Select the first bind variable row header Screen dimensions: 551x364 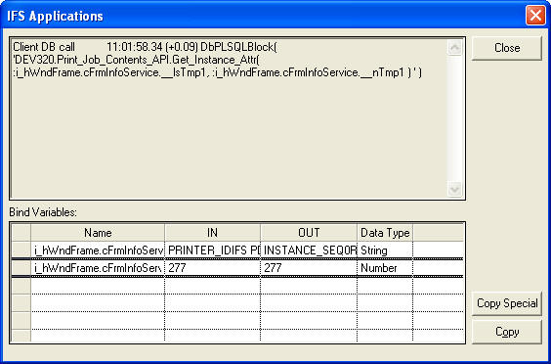point(21,250)
